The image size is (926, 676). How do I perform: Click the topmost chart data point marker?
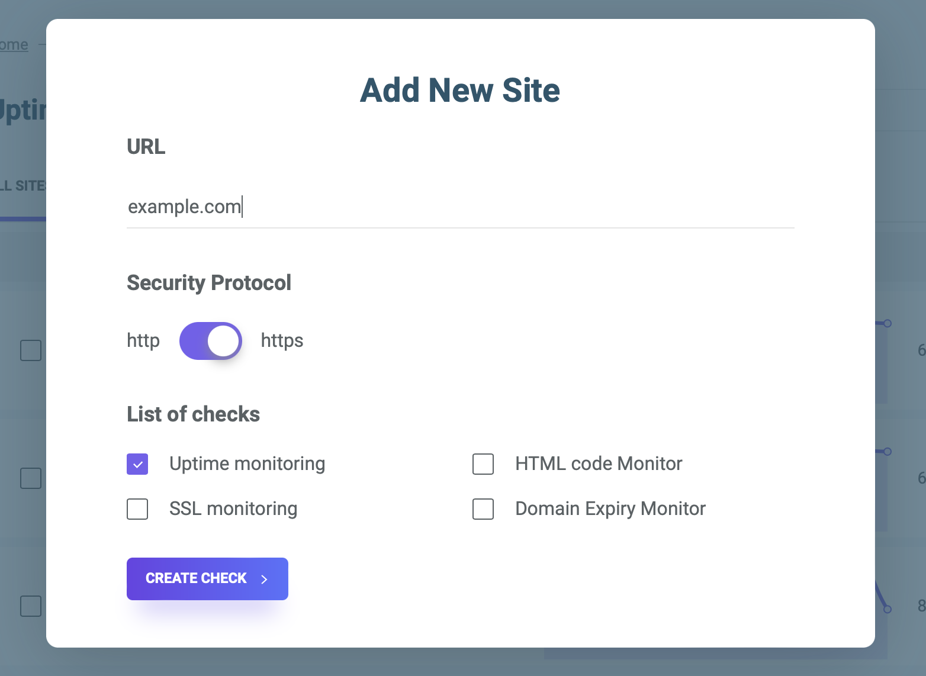[x=887, y=323]
